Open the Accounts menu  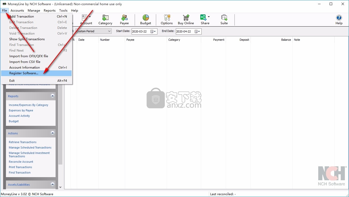tap(17, 10)
